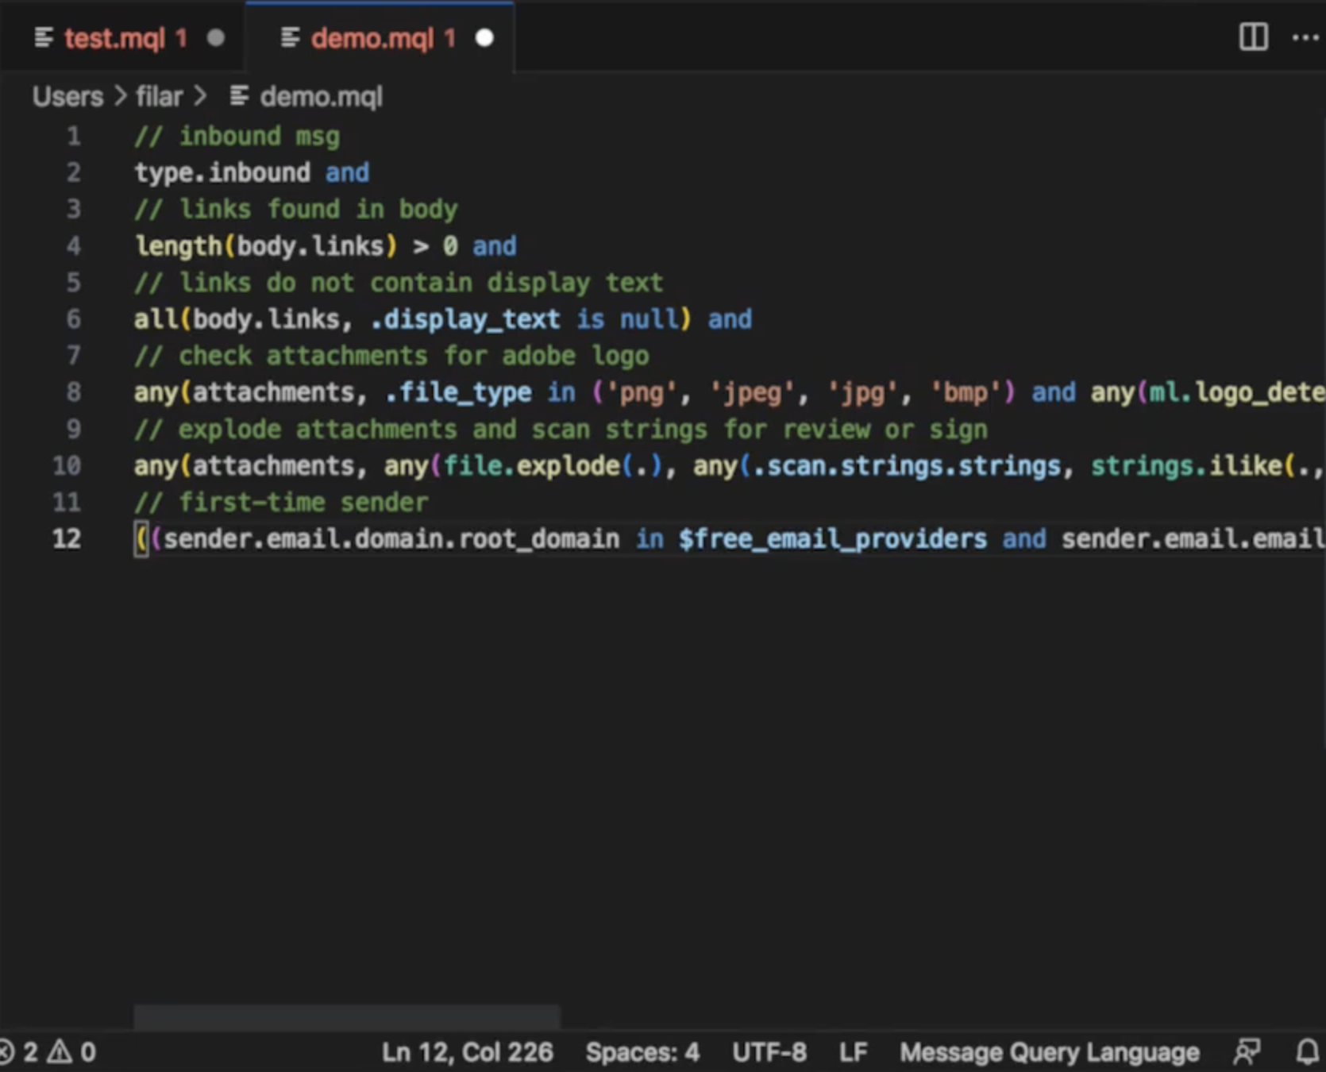Viewport: 1326px width, 1072px height.
Task: Change end of line sequence LF
Action: coord(853,1052)
